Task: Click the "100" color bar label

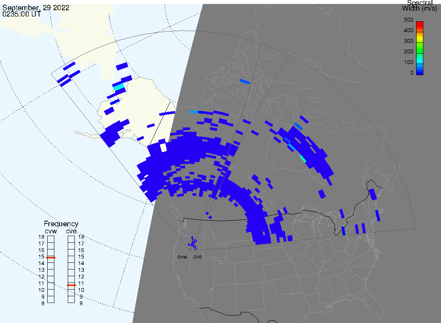Action: click(x=408, y=63)
